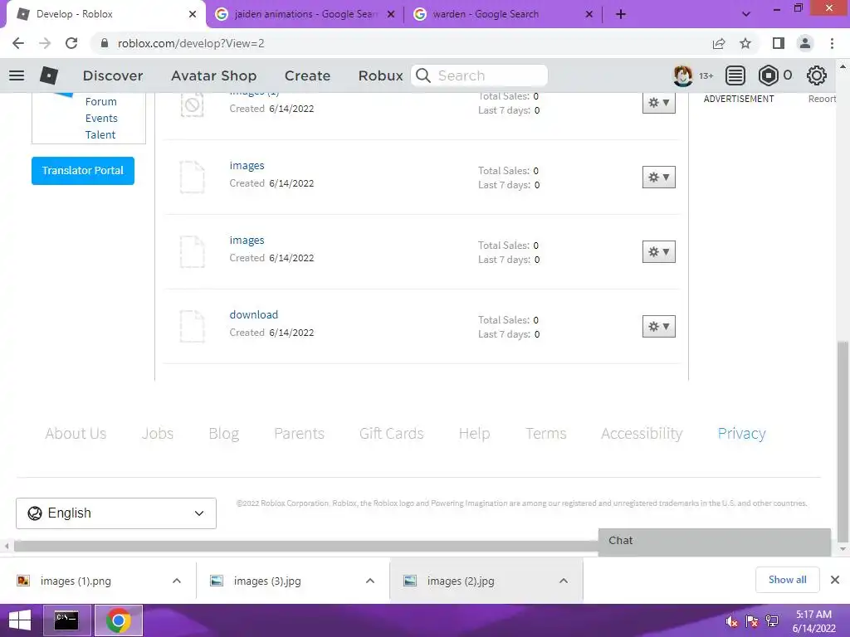The image size is (850, 637).
Task: Open the download asset link
Action: (x=254, y=314)
